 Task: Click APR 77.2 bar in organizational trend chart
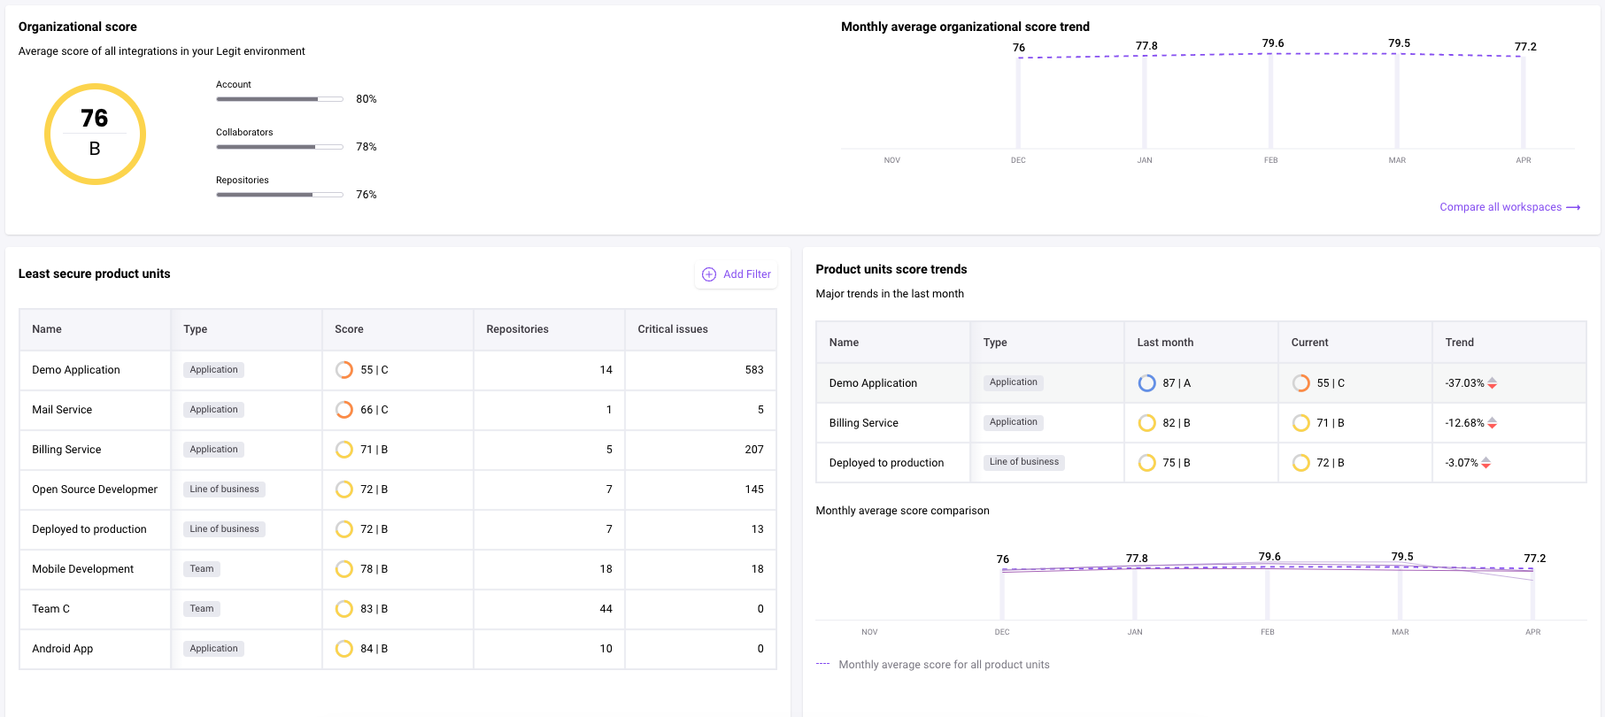click(x=1523, y=103)
